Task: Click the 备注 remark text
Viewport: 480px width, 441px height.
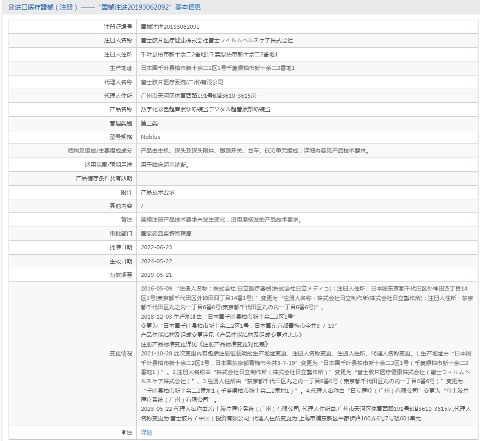Action: (221, 219)
